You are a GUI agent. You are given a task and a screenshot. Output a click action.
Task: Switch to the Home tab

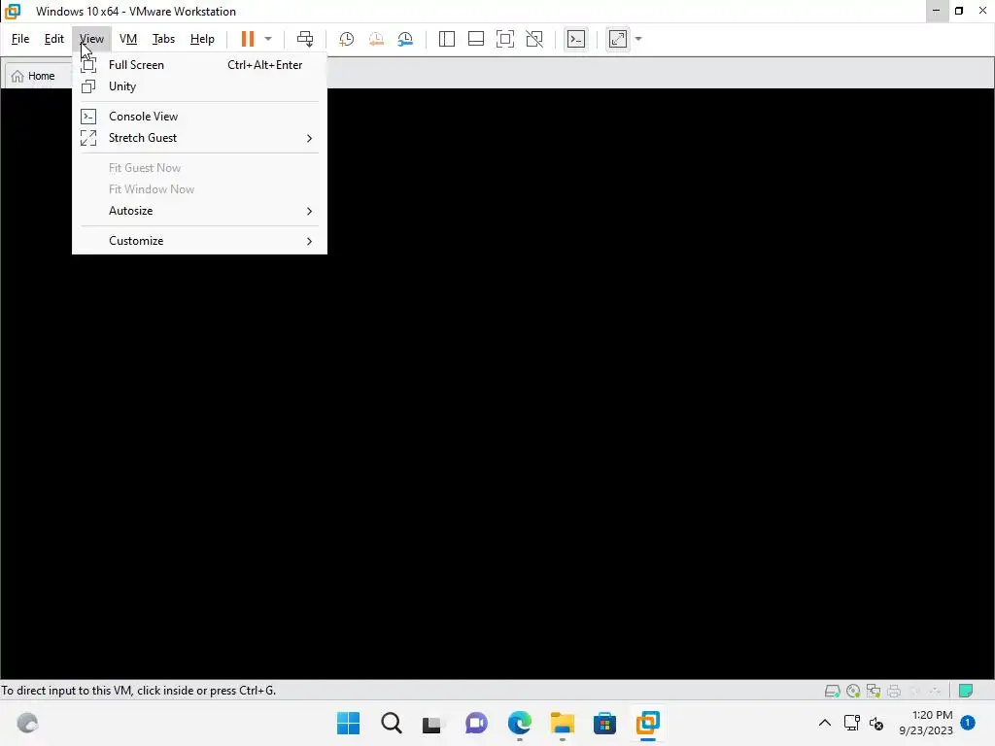pos(38,76)
